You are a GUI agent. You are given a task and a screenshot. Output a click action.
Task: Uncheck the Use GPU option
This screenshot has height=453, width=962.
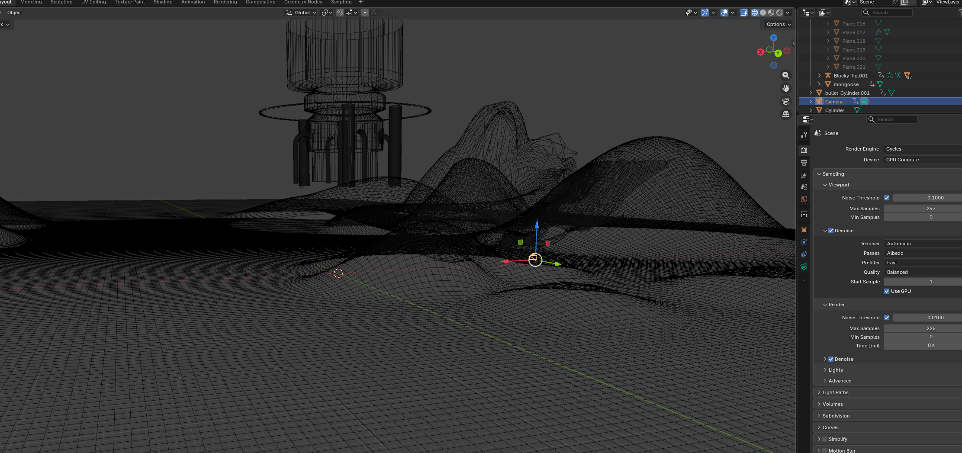[887, 291]
